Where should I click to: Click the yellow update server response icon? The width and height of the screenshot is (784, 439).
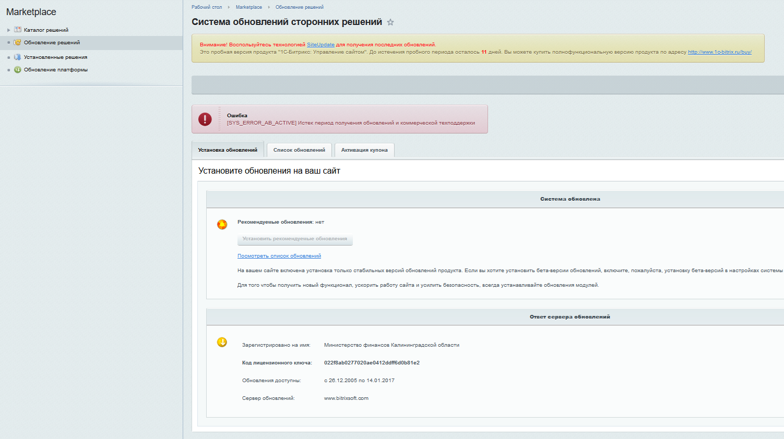[222, 343]
